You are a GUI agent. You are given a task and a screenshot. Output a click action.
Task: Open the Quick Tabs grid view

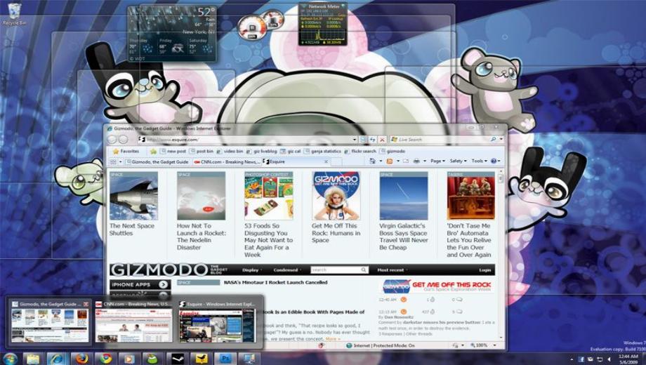[x=113, y=162]
